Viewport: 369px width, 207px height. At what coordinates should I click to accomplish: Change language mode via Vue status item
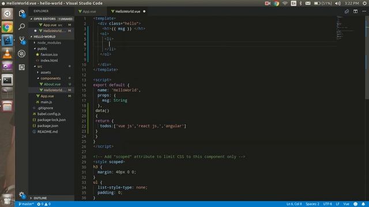[346, 204]
